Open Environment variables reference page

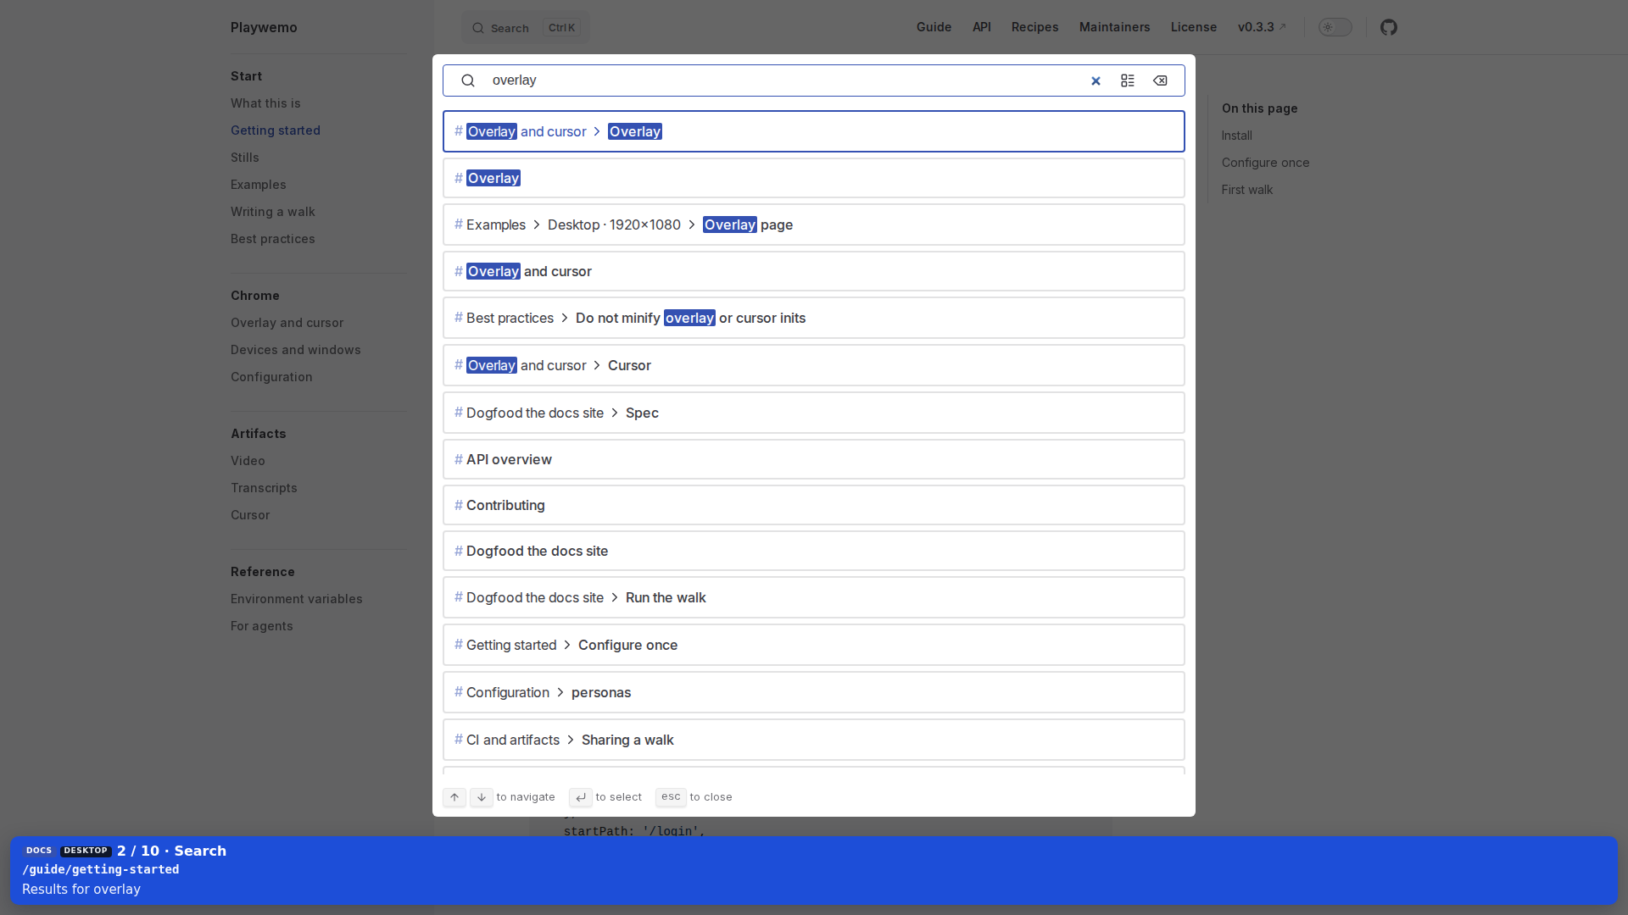click(297, 599)
